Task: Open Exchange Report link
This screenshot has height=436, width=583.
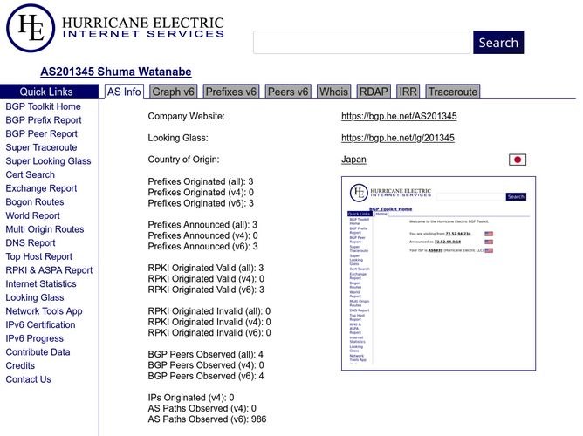Action: click(x=41, y=188)
